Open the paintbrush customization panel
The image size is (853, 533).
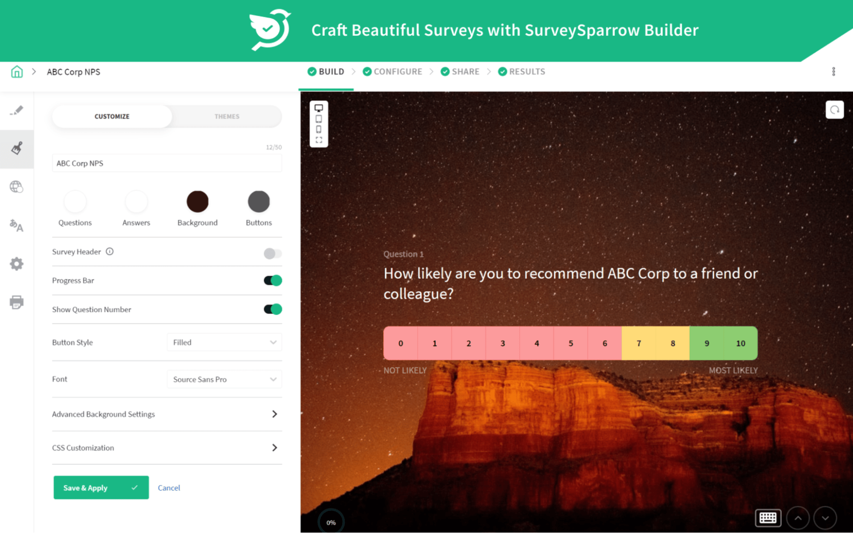(x=17, y=149)
